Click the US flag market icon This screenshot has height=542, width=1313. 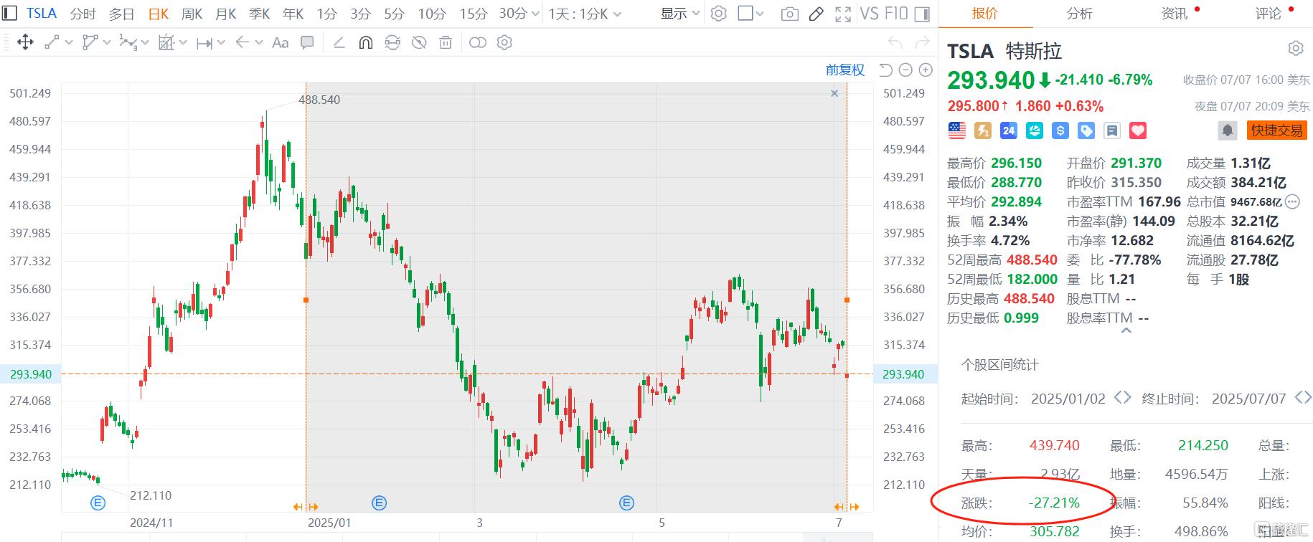(957, 130)
